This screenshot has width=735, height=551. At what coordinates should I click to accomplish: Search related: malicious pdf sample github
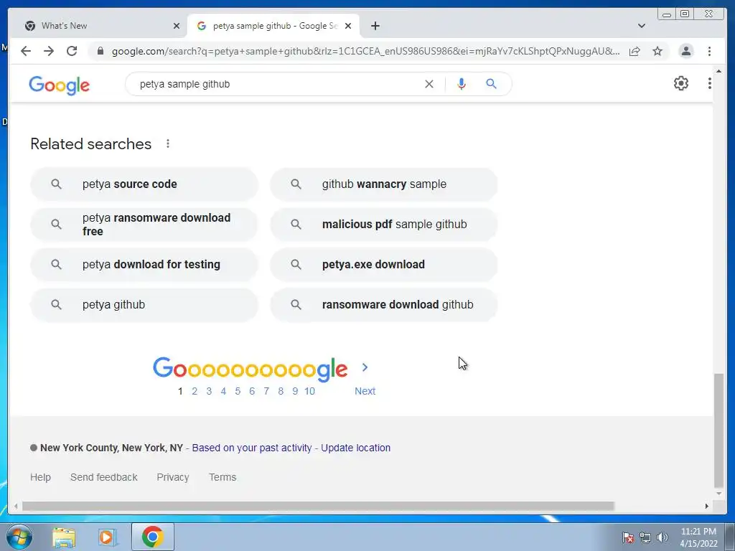point(384,225)
